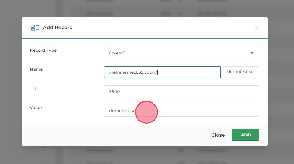This screenshot has height=164, width=294.
Task: Close the dialog with the X icon
Action: pos(257,28)
